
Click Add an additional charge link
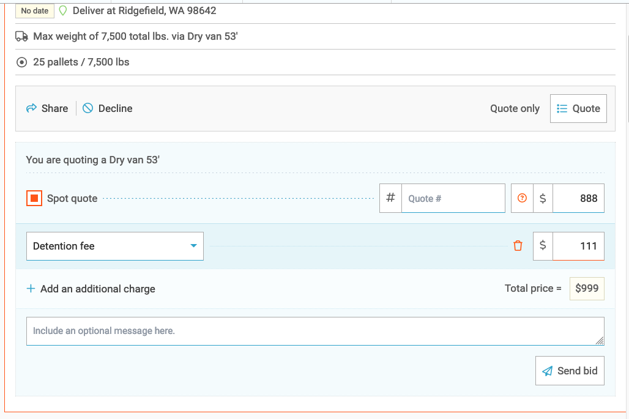click(98, 289)
